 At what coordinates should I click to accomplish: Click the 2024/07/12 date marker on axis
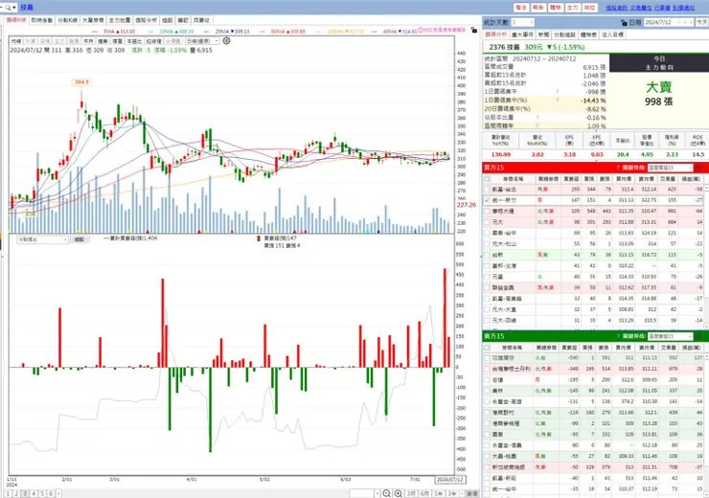449,480
